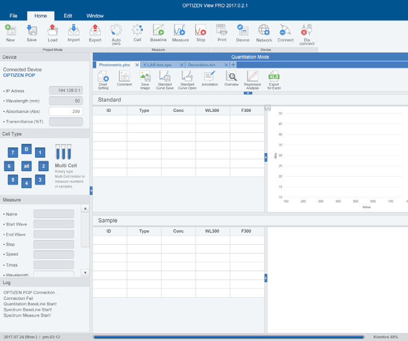
Task: Collapse the left side panel arrow
Action: [91, 190]
